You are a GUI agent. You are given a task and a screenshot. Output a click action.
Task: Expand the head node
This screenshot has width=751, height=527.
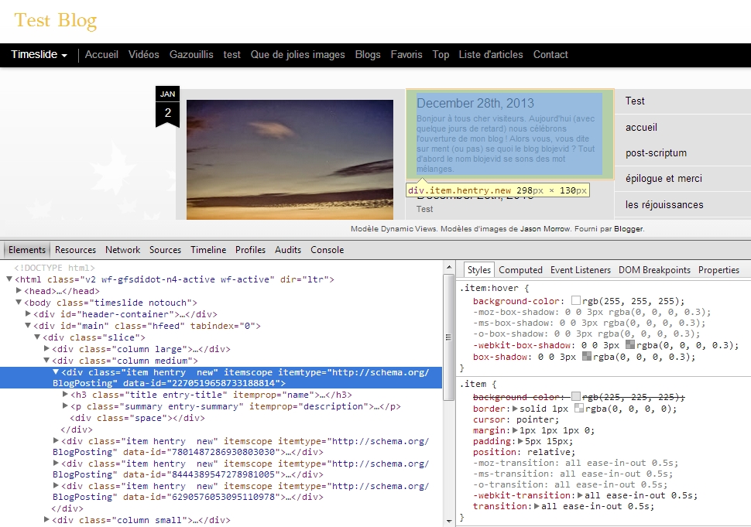pos(19,290)
